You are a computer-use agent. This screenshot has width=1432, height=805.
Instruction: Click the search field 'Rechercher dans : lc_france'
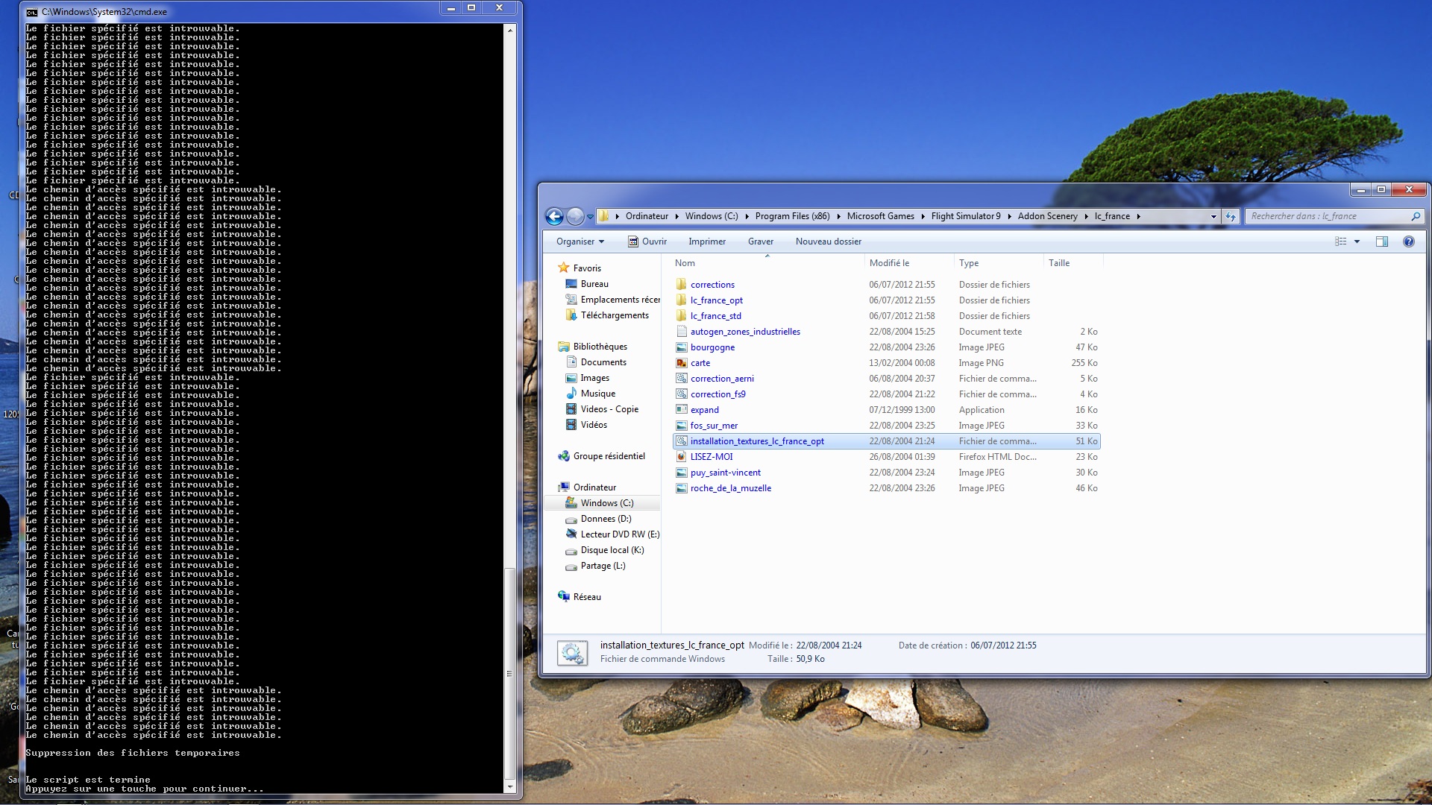(x=1328, y=216)
